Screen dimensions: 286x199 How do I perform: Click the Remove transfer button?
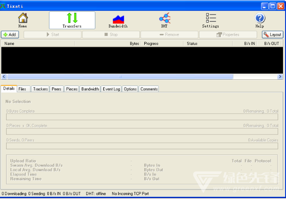[x=169, y=34]
